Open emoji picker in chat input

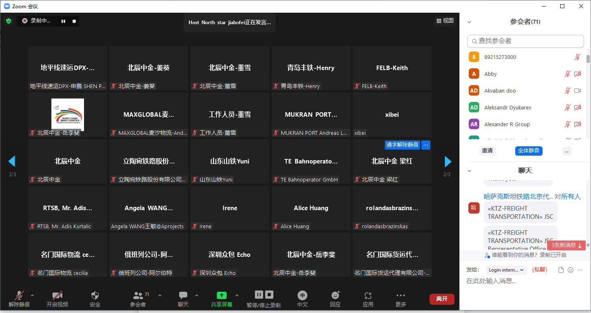click(571, 270)
